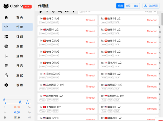Toggle the Aa match-case filter option
163x121 pixels.
click(x=146, y=11)
